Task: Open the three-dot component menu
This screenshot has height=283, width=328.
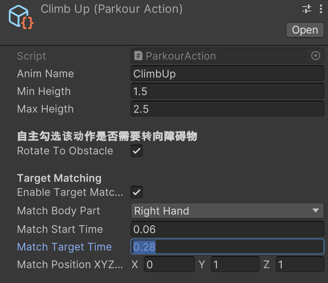Action: click(321, 9)
